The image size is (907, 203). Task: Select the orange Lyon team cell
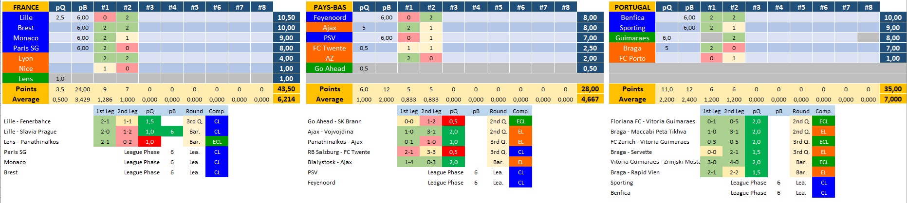26,58
